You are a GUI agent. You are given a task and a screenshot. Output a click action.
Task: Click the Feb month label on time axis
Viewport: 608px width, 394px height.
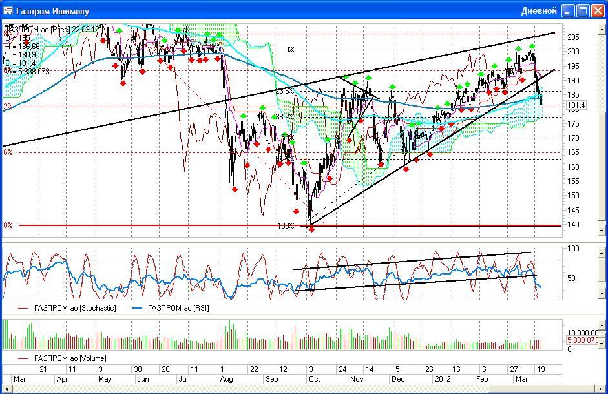pyautogui.click(x=482, y=379)
